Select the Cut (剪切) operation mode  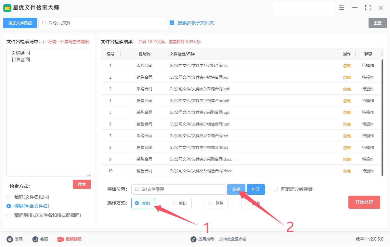point(180,203)
